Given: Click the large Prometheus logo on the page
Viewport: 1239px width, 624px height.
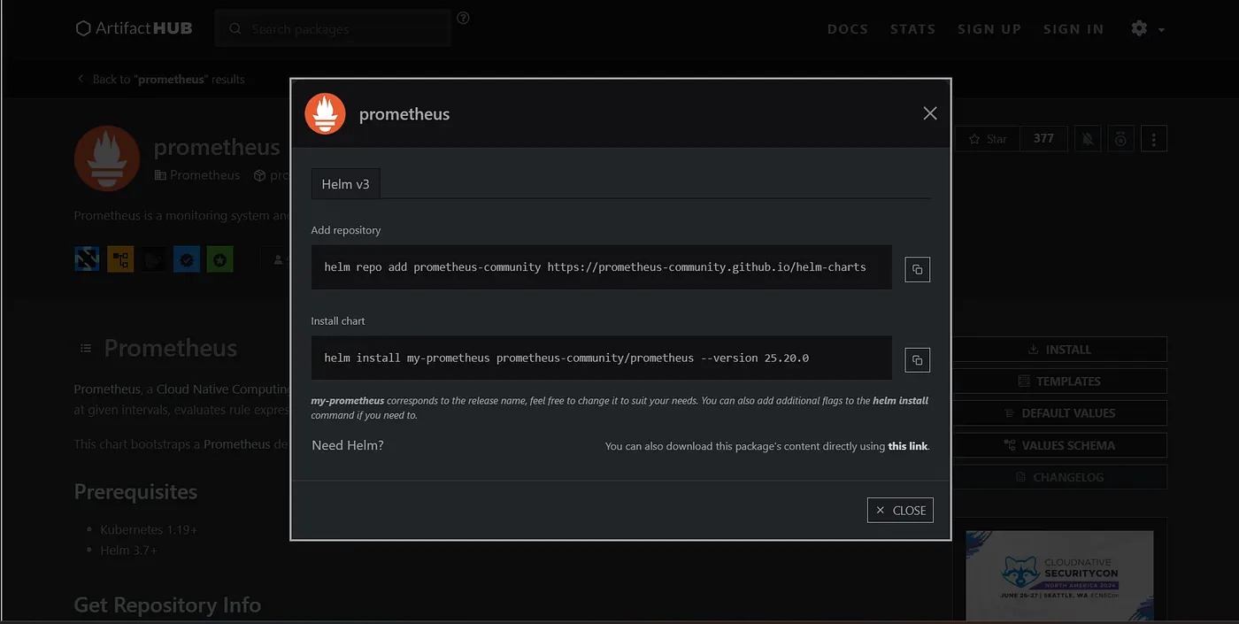Looking at the screenshot, I should [x=107, y=158].
